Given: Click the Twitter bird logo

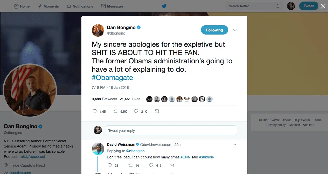Looking at the screenshot, I should coord(164,6).
